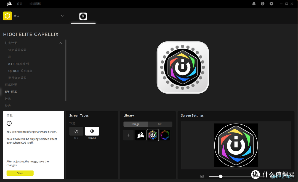Open the 控制面板 dashboard page
298x182 pixels.
tap(35, 4)
